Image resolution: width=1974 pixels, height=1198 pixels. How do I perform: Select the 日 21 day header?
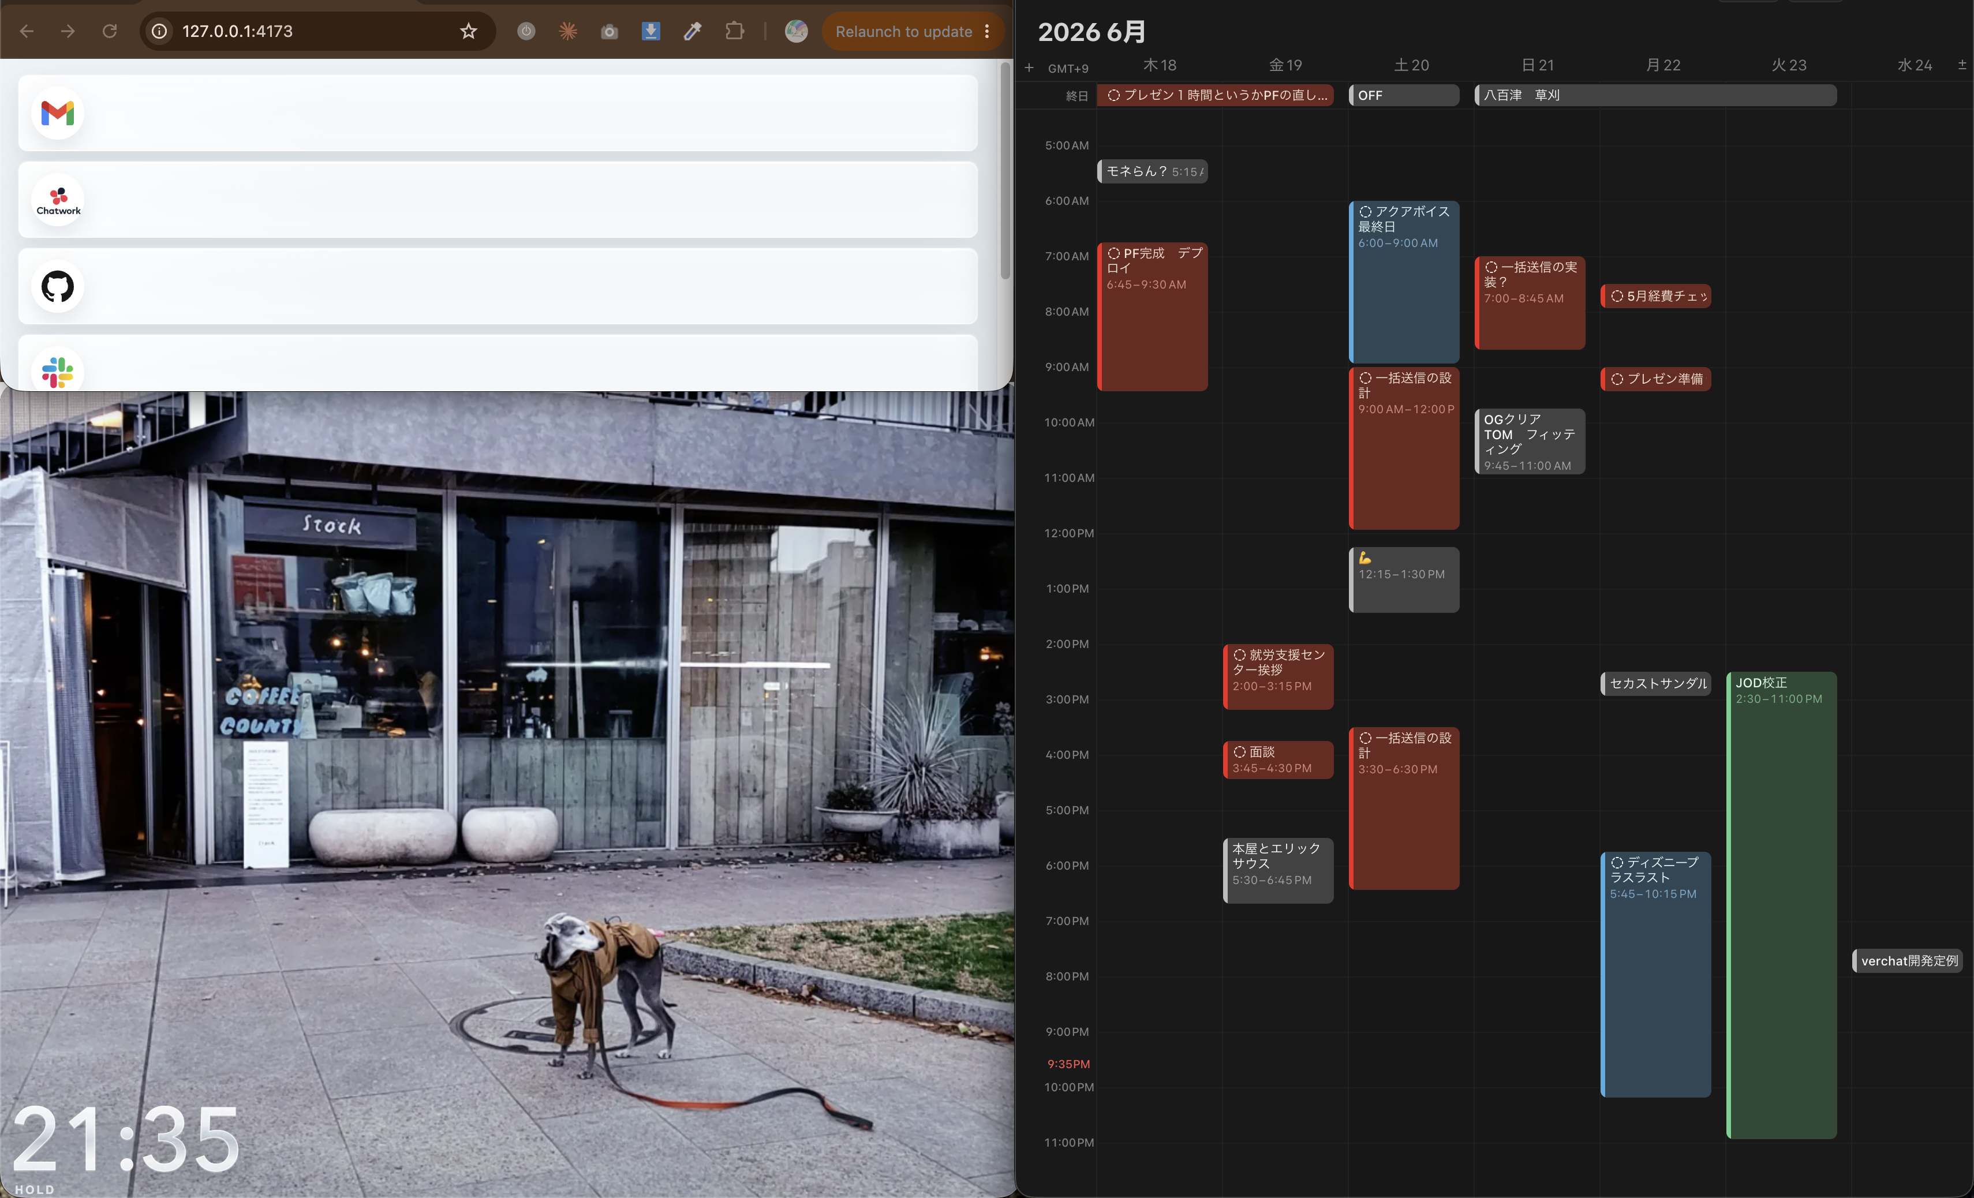point(1536,66)
